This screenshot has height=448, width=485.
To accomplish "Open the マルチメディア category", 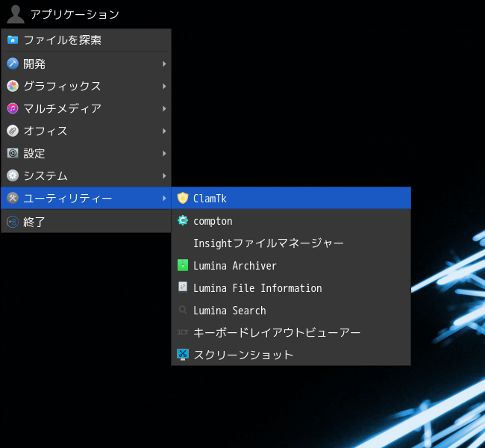I will pyautogui.click(x=87, y=108).
